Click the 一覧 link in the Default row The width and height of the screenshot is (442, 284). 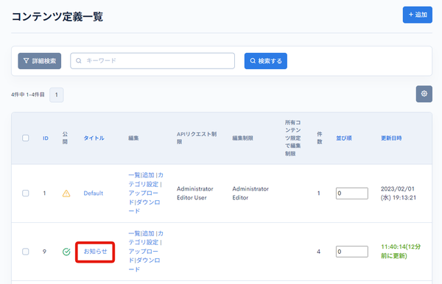134,175
